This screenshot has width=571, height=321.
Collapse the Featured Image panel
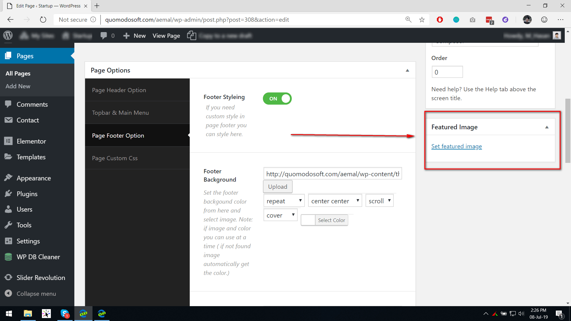pos(547,127)
